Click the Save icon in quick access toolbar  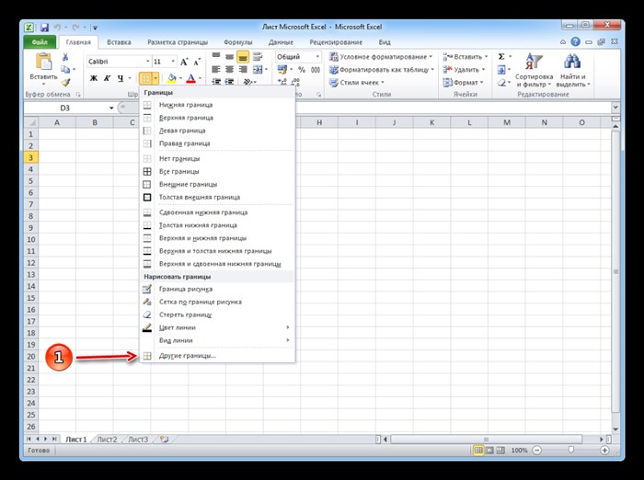pos(44,28)
